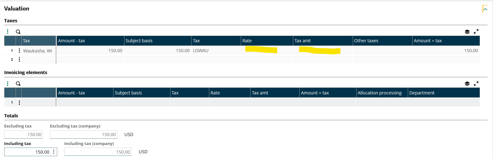Open row 2 actions in Taxes grid

(x=19, y=59)
